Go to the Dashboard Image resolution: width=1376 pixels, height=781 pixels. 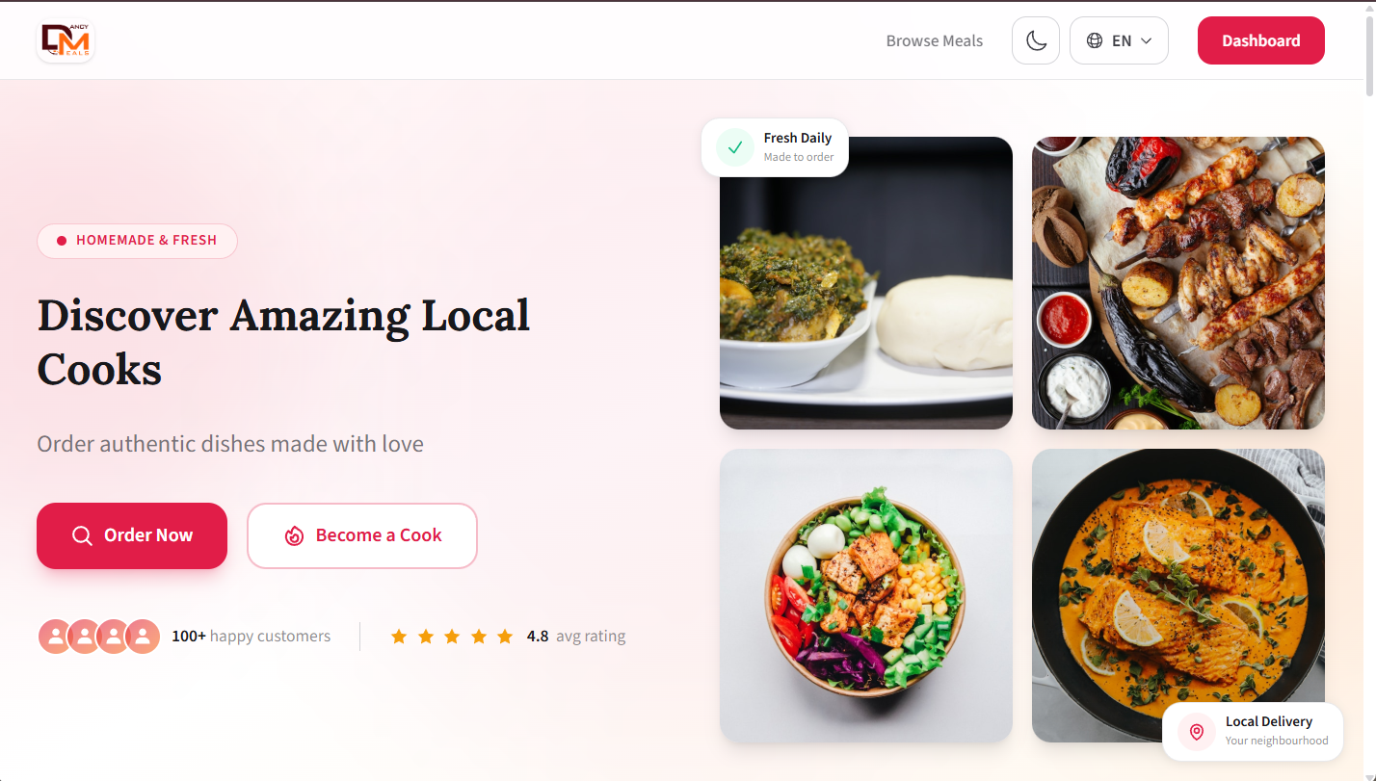point(1260,40)
